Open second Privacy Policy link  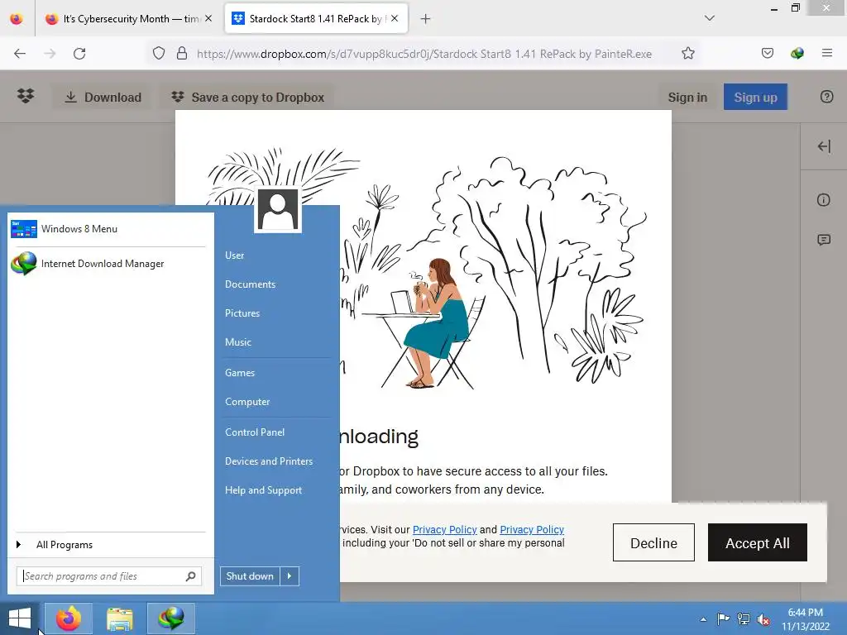pos(532,530)
